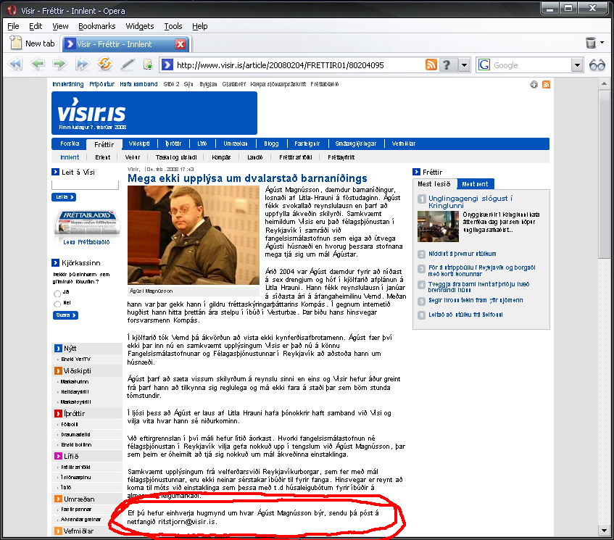The image size is (614, 540).
Task: Click the Kringlunni news thumbnail image
Action: coord(438,226)
